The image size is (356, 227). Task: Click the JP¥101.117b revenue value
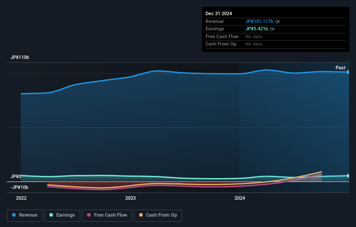click(x=259, y=21)
